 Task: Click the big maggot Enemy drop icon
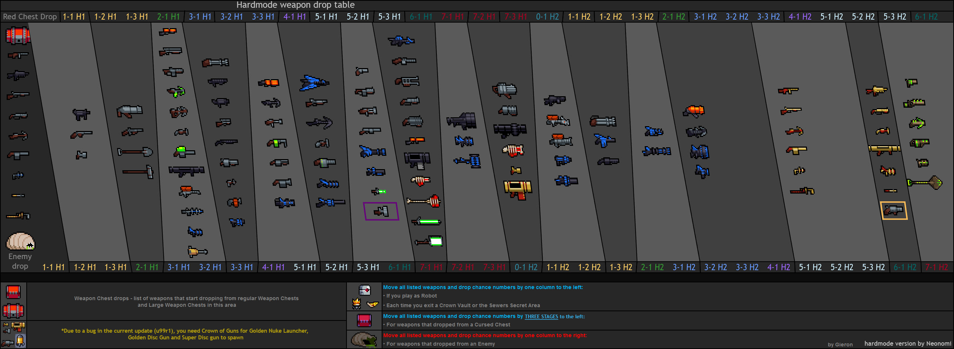point(20,241)
